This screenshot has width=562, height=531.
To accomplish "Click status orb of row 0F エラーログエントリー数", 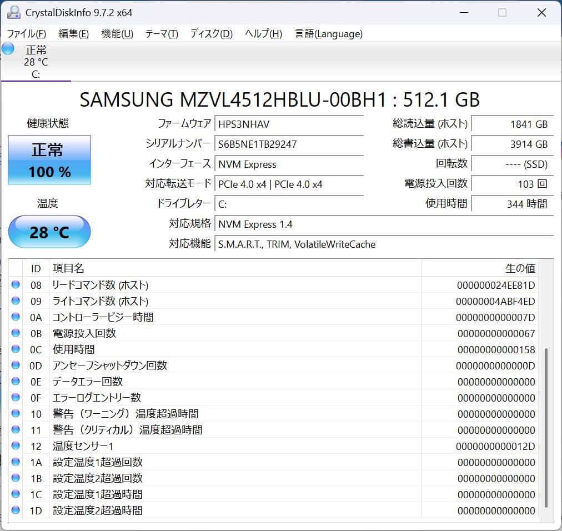I will tap(16, 397).
